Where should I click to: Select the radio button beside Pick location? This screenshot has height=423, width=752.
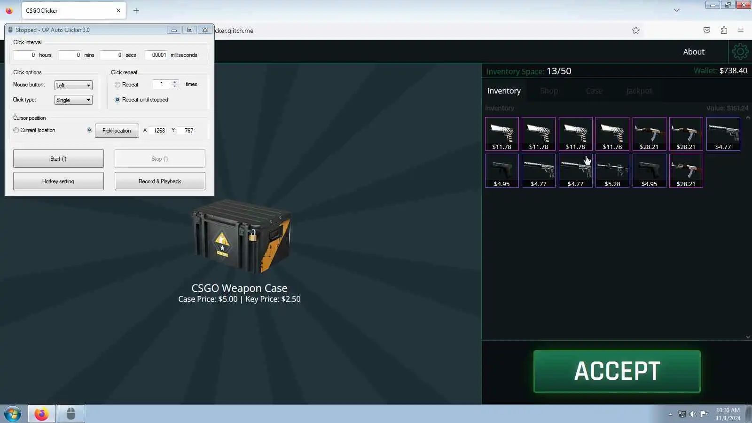pyautogui.click(x=89, y=130)
